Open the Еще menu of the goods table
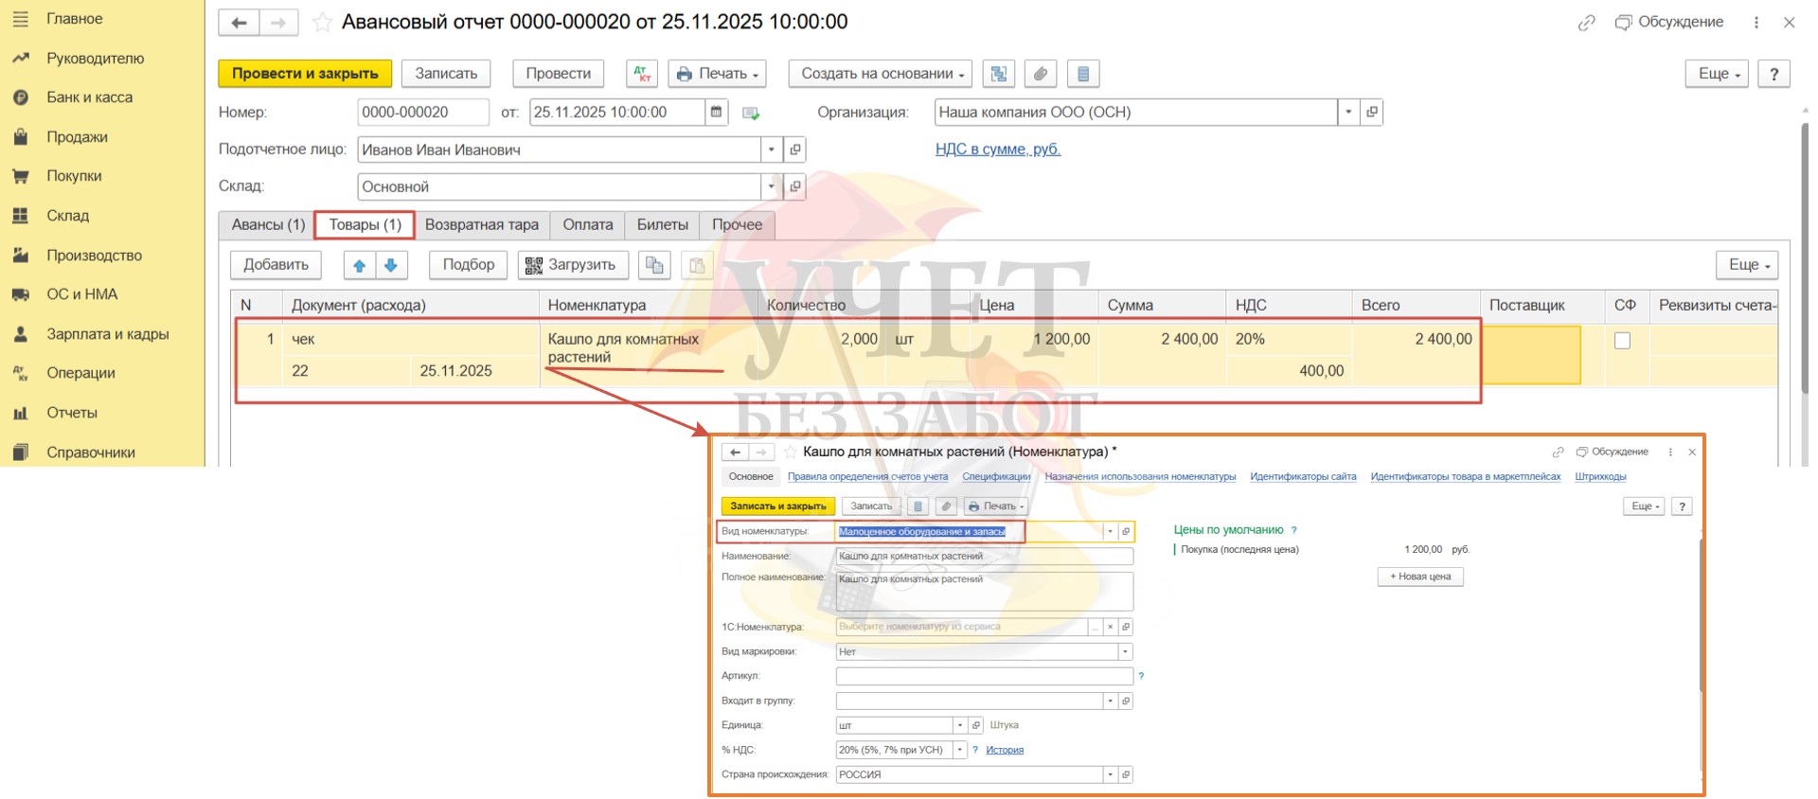Screen dimensions: 1818x799 click(x=1747, y=265)
